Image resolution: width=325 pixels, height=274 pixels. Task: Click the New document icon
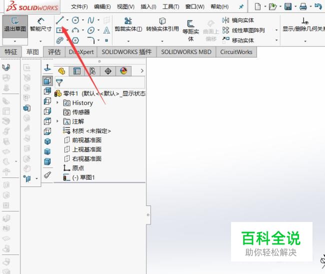click(x=257, y=6)
